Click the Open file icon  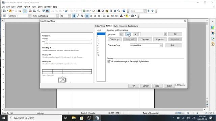[10, 11]
